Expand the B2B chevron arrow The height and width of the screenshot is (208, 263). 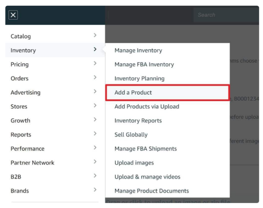(x=95, y=176)
